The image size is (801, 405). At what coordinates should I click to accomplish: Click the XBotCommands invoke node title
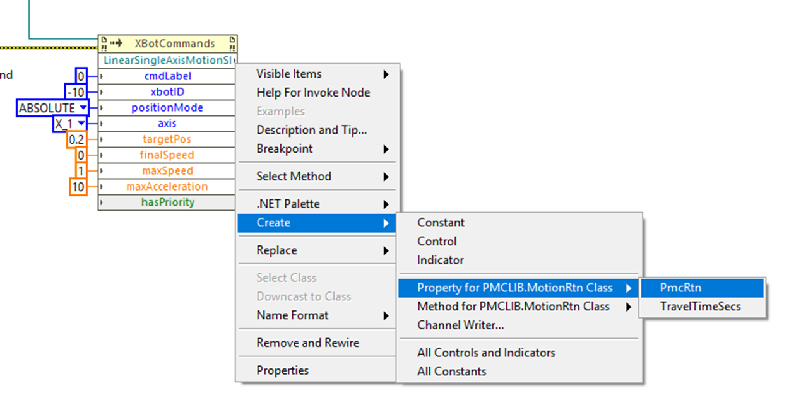point(175,44)
